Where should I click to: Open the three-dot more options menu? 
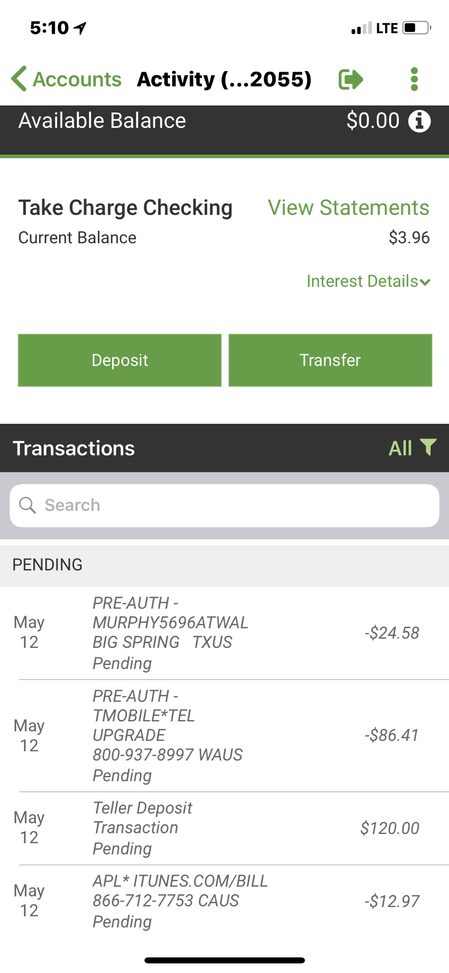pyautogui.click(x=414, y=79)
